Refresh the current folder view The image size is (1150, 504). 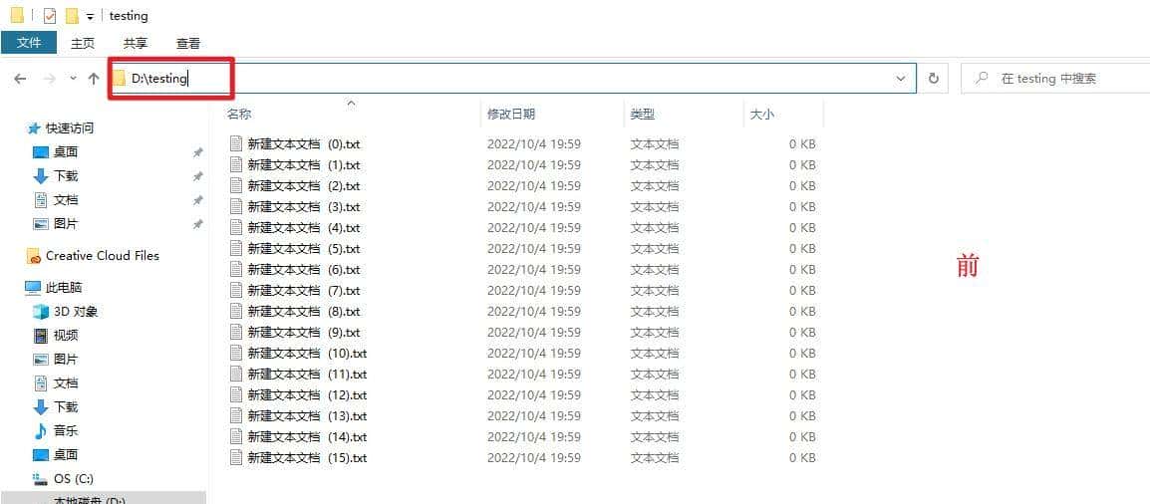934,79
